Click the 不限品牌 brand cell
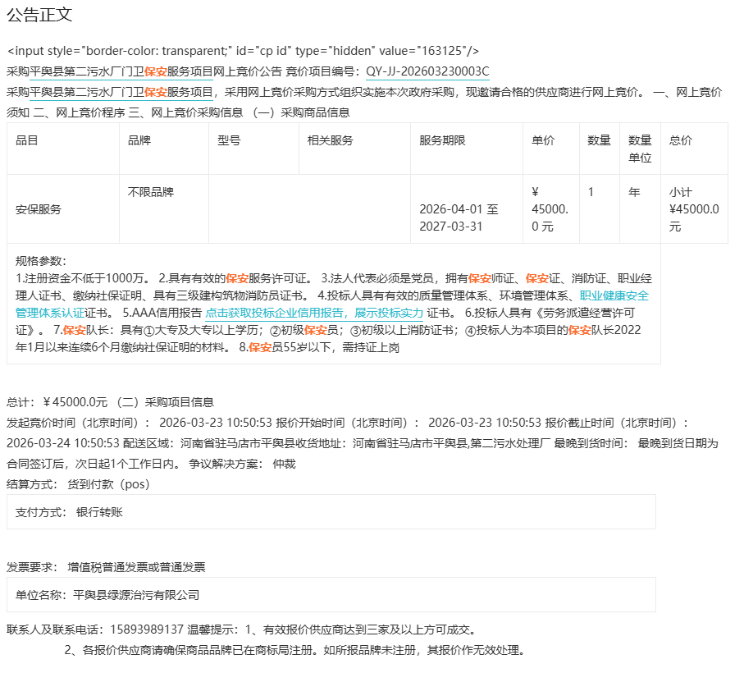Screen dimensions: 744x673 tap(151, 192)
